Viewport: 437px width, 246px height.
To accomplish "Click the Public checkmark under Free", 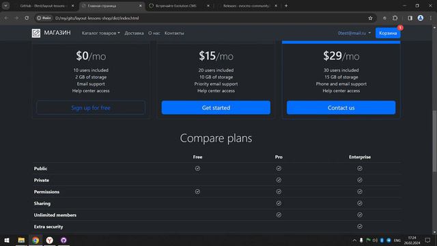I will coord(197,168).
